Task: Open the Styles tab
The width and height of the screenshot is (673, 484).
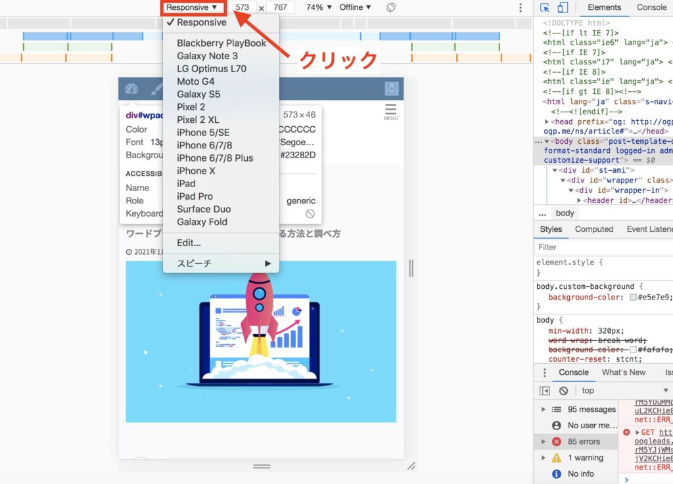Action: 551,229
